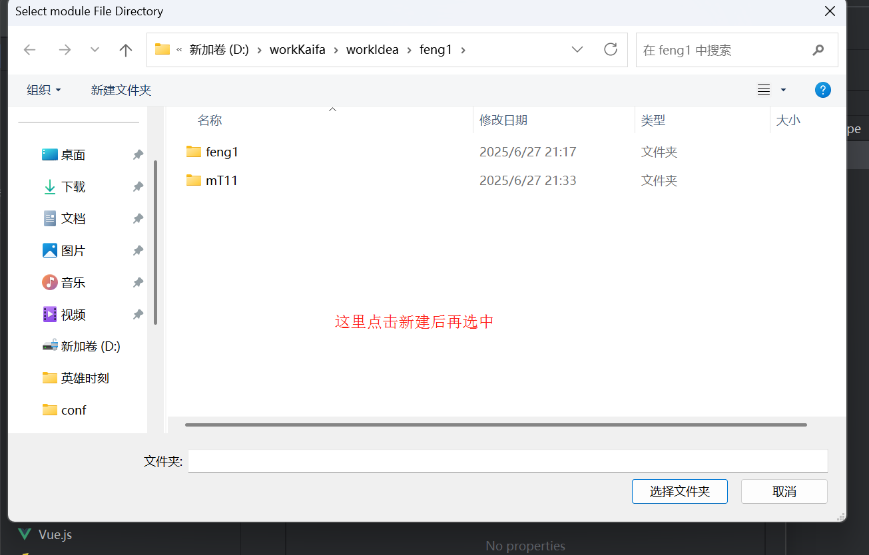This screenshot has width=869, height=555.
Task: Sort by the 名称 column header
Action: click(x=210, y=120)
